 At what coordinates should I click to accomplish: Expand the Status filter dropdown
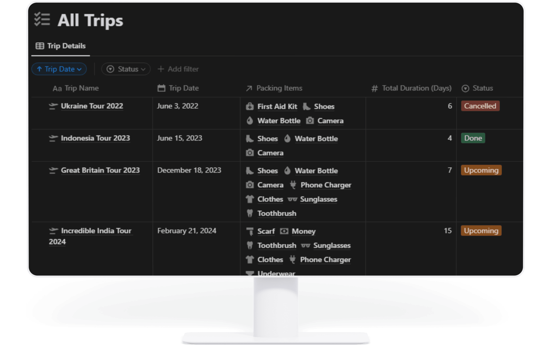tap(126, 69)
